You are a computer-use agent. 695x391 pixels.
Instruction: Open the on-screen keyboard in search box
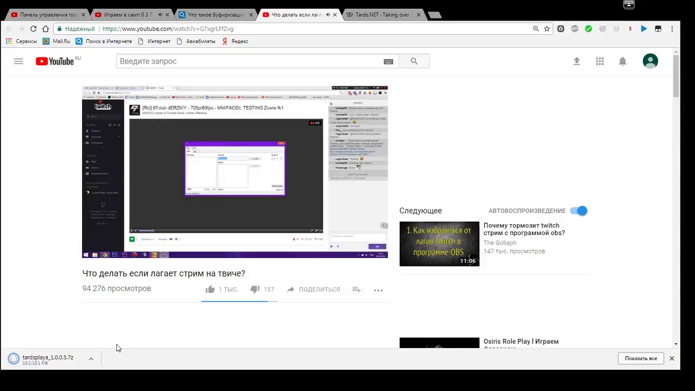tap(388, 61)
